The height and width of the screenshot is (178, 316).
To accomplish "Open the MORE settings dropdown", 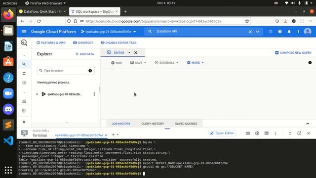I will click(x=196, y=63).
